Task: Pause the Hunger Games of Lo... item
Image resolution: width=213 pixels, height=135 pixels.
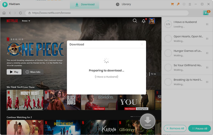Action: pyautogui.click(x=207, y=53)
